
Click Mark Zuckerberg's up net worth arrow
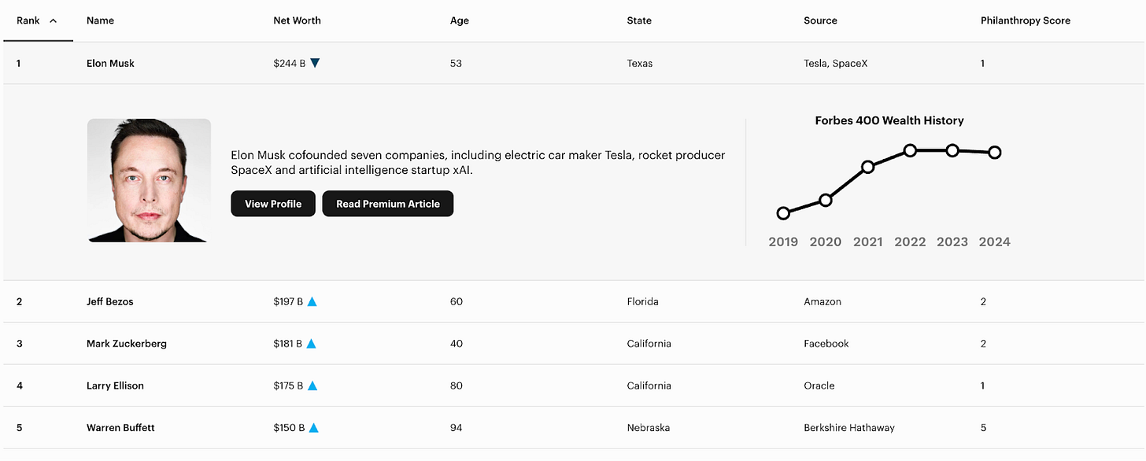coord(312,344)
